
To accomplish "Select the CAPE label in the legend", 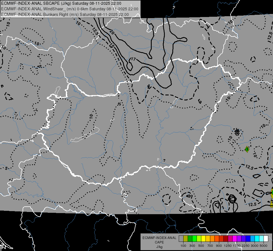I will pos(159,242).
